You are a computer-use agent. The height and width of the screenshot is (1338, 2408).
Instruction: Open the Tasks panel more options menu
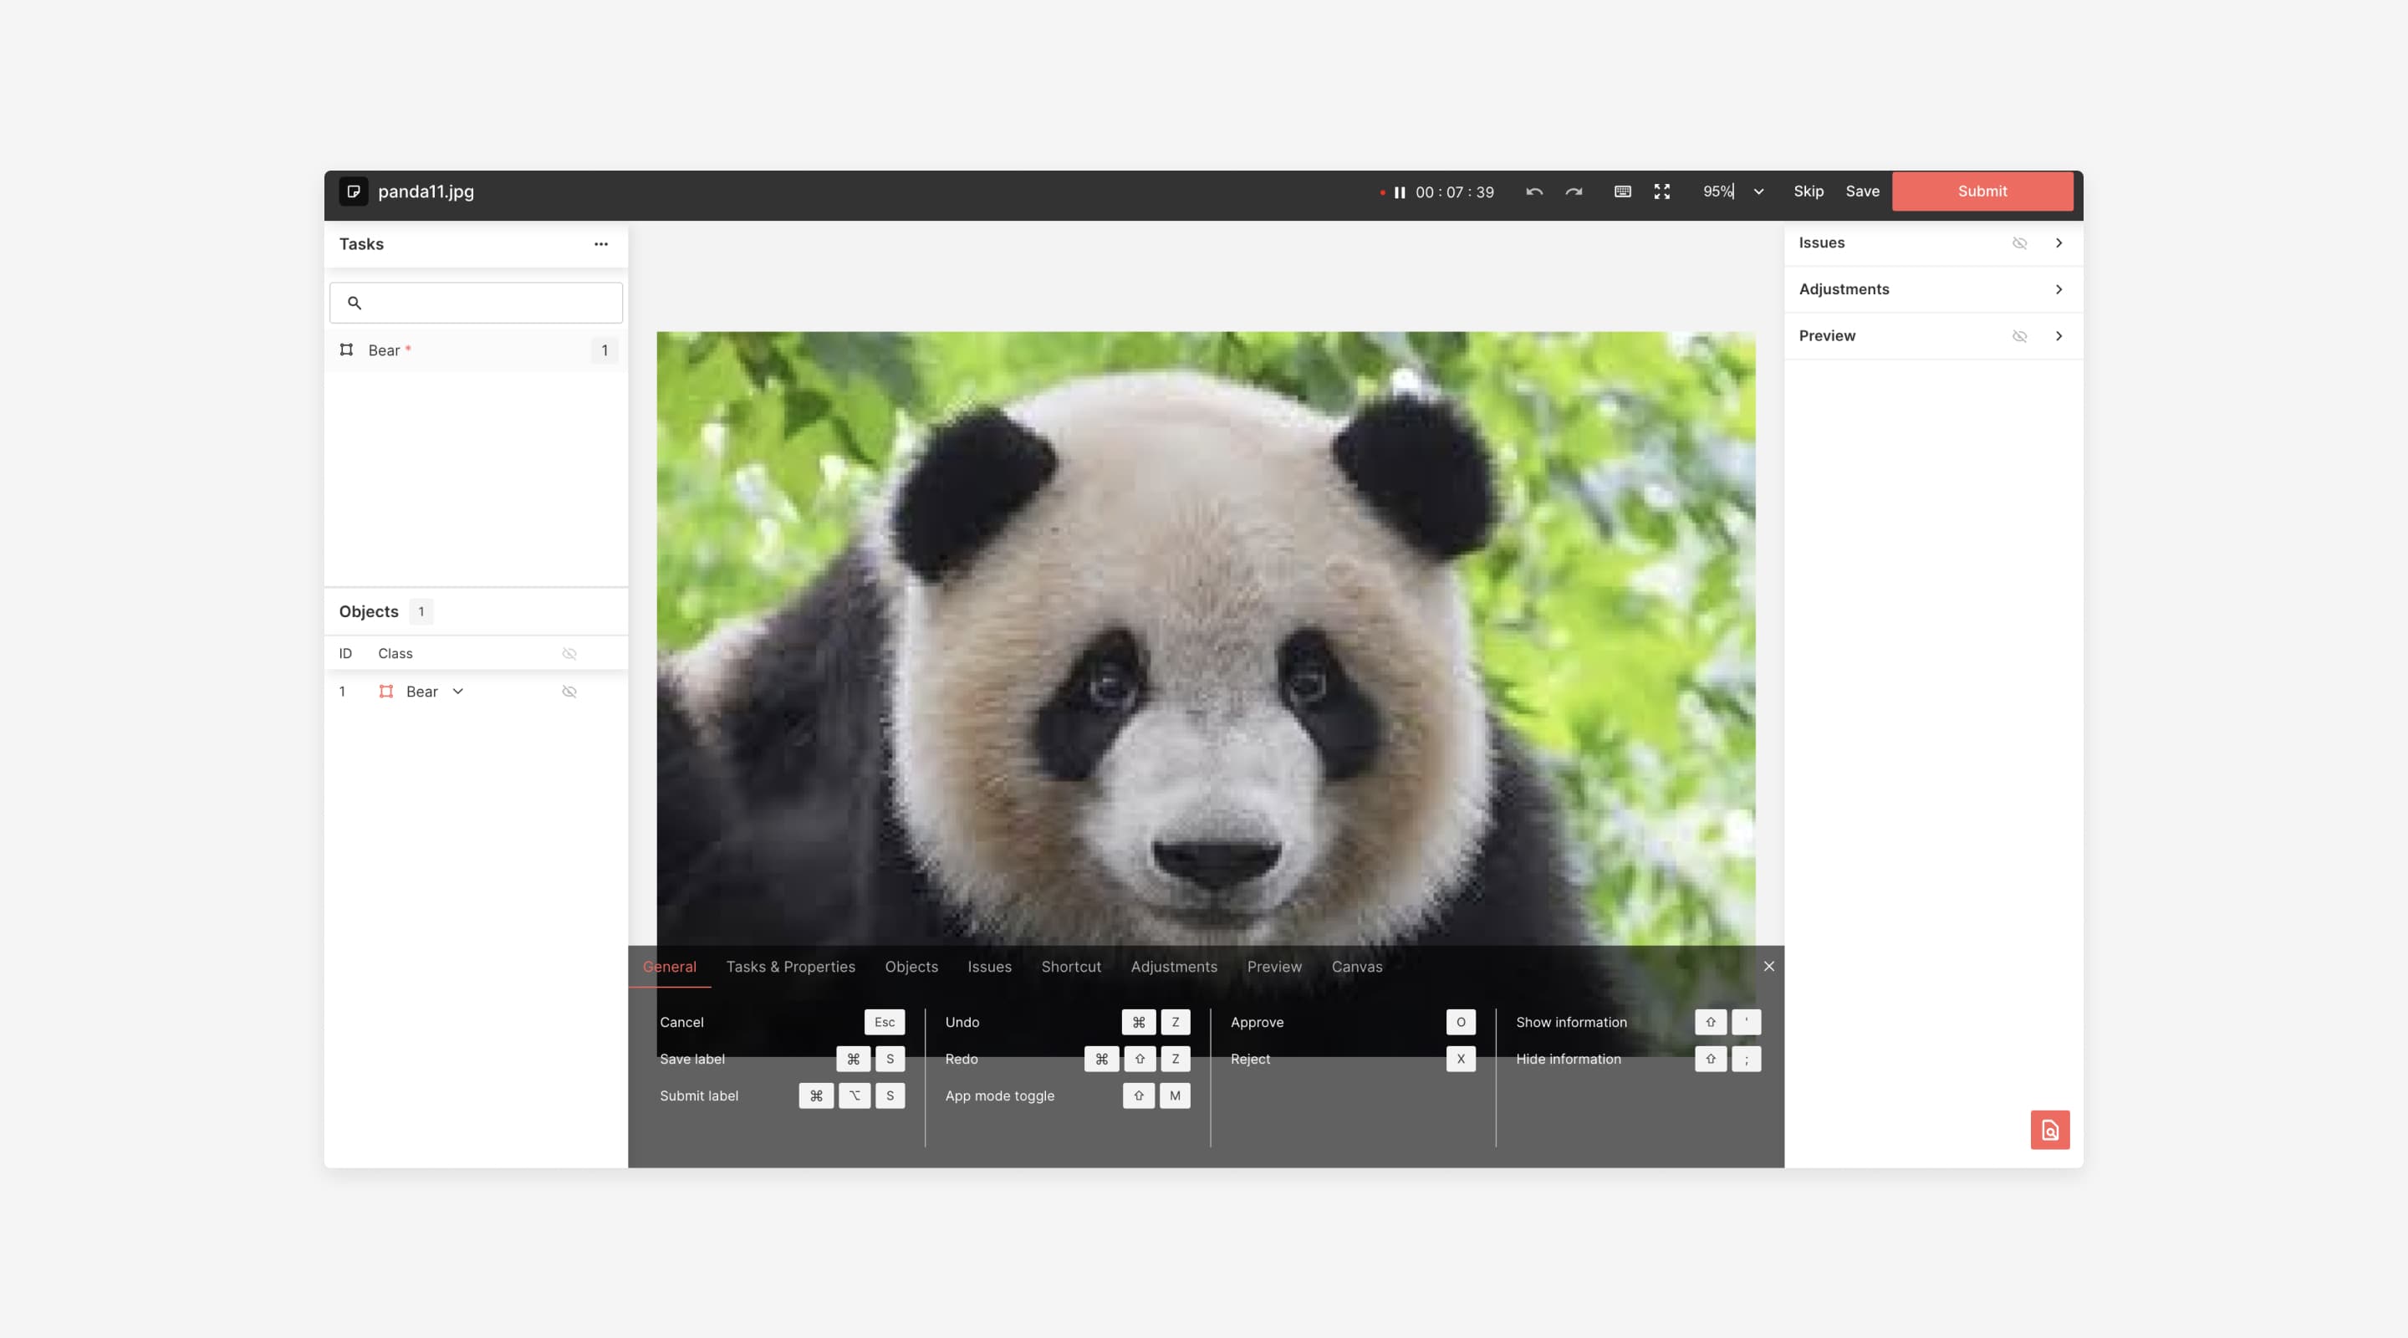click(x=601, y=244)
